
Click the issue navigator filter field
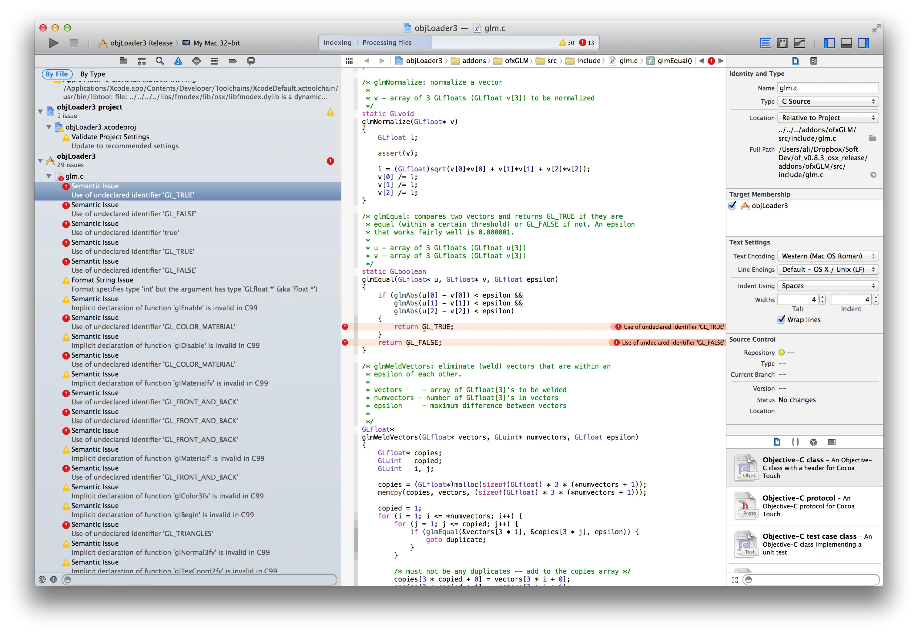199,580
